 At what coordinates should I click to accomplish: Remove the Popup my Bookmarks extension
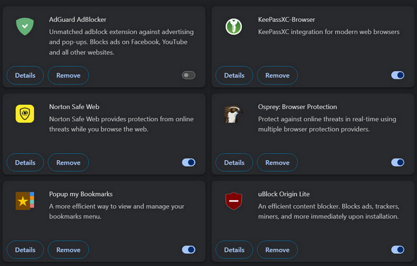tap(68, 249)
